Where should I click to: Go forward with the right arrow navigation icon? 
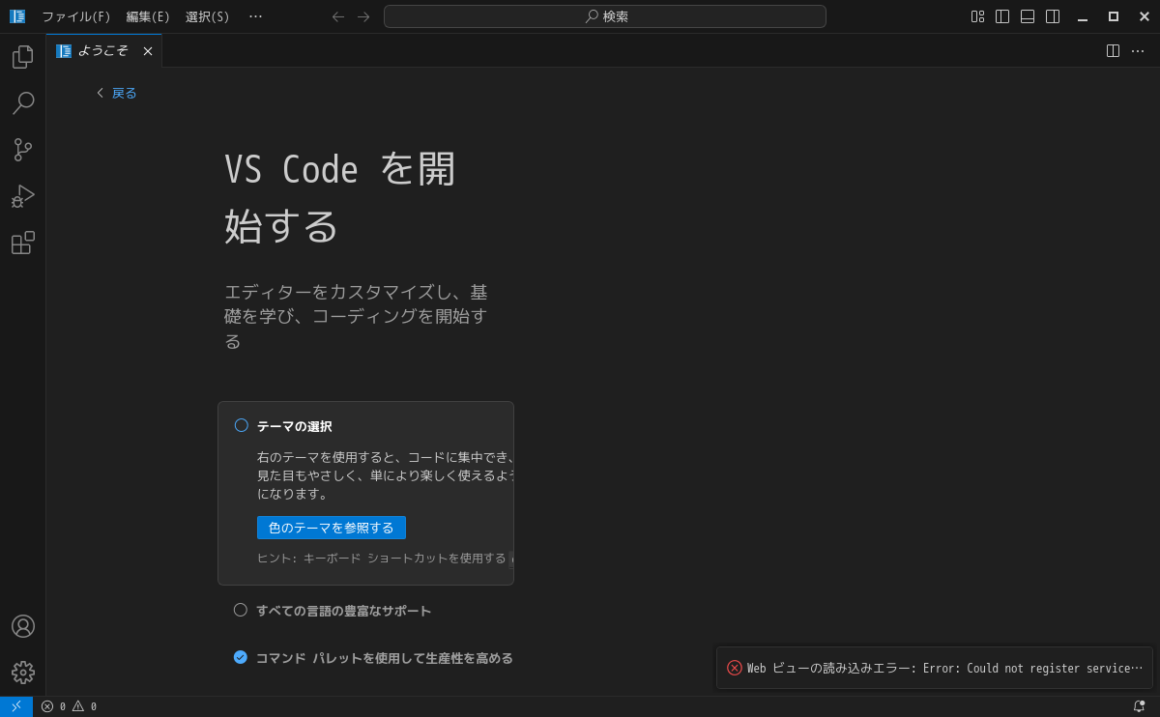tap(363, 16)
